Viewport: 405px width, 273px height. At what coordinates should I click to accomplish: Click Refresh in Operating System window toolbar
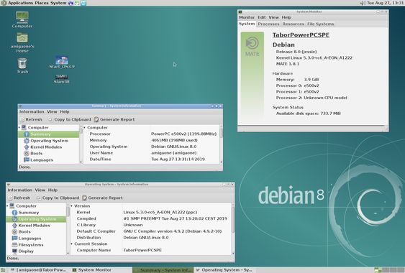click(19, 198)
